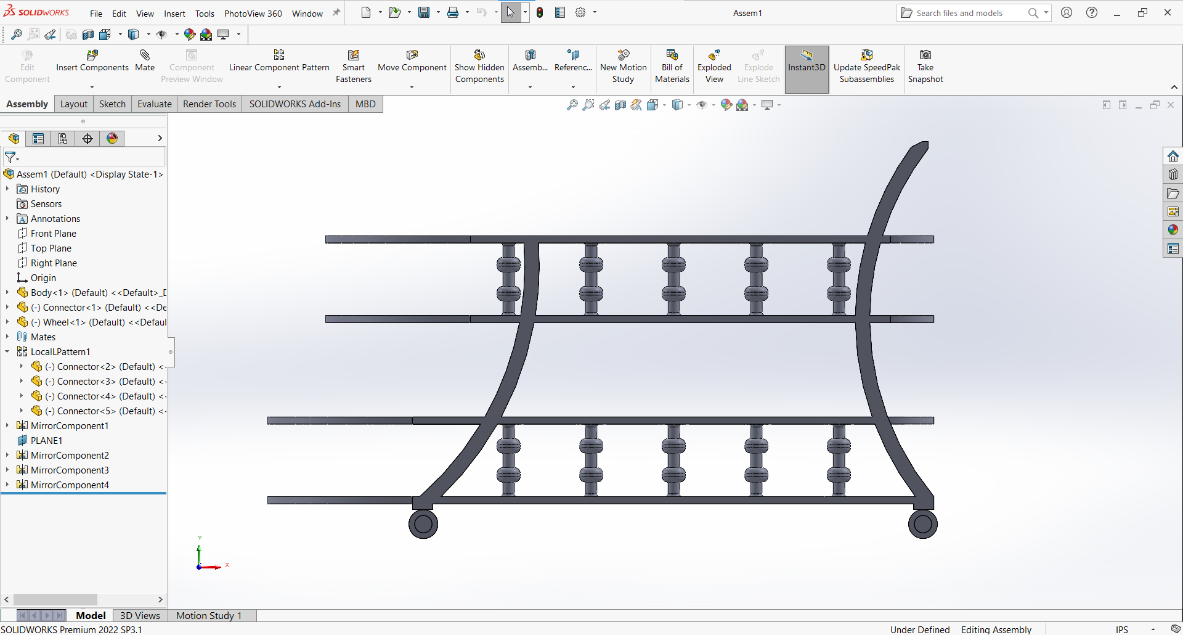Image resolution: width=1183 pixels, height=635 pixels.
Task: Click the Take Snapshot icon
Action: pyautogui.click(x=925, y=55)
